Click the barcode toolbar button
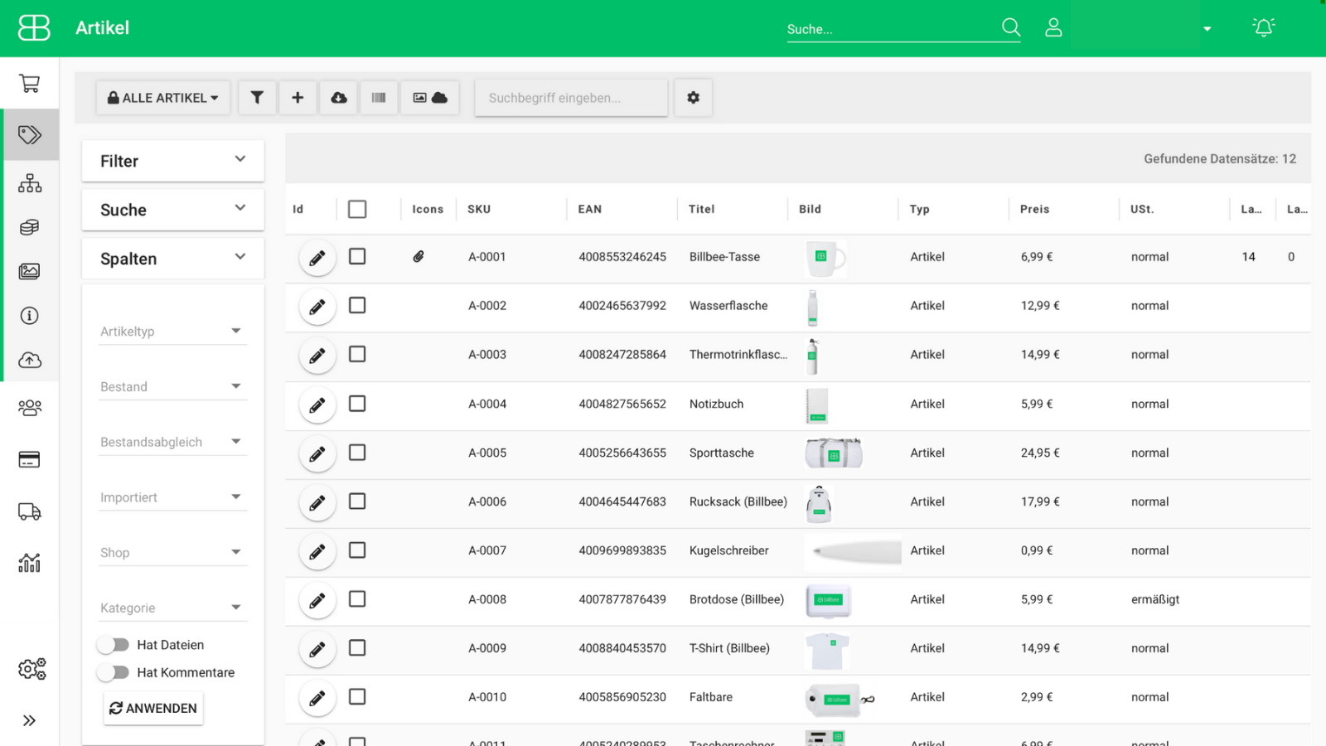The height and width of the screenshot is (746, 1326). [379, 98]
